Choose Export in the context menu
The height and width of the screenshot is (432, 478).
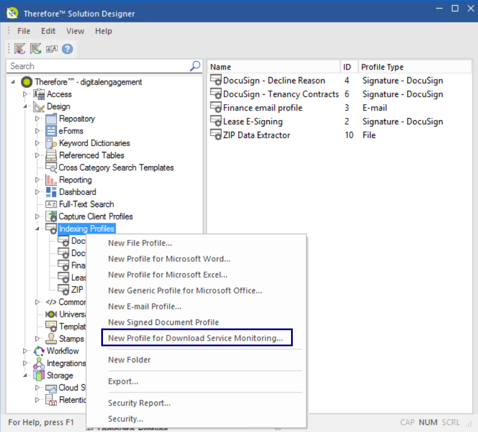(x=196, y=381)
